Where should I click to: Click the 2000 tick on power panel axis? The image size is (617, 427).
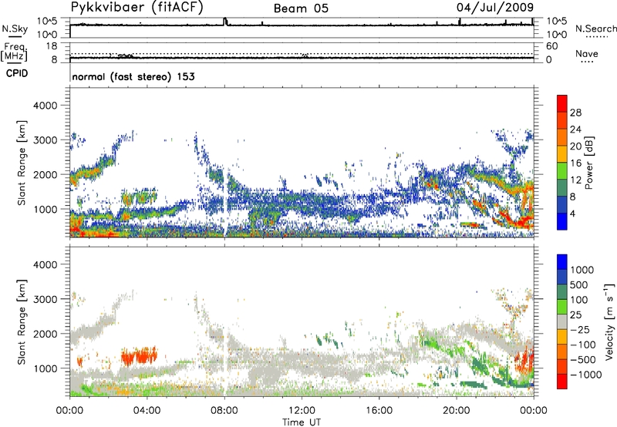click(46, 174)
